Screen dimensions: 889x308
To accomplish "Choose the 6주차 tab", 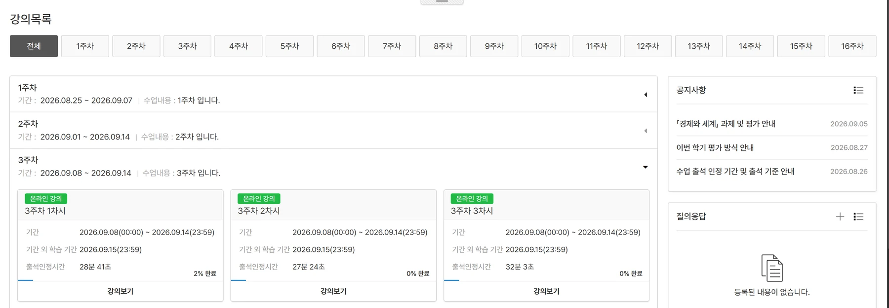I will click(341, 46).
